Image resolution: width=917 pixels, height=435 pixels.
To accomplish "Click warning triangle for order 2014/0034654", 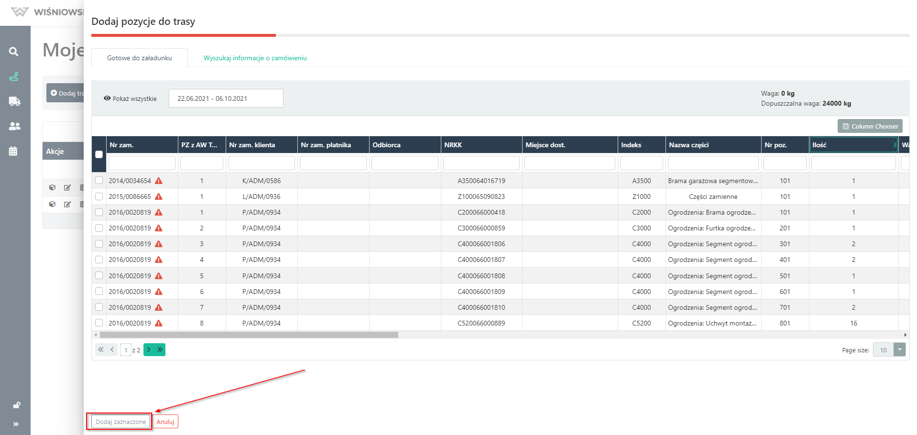I will pos(159,181).
